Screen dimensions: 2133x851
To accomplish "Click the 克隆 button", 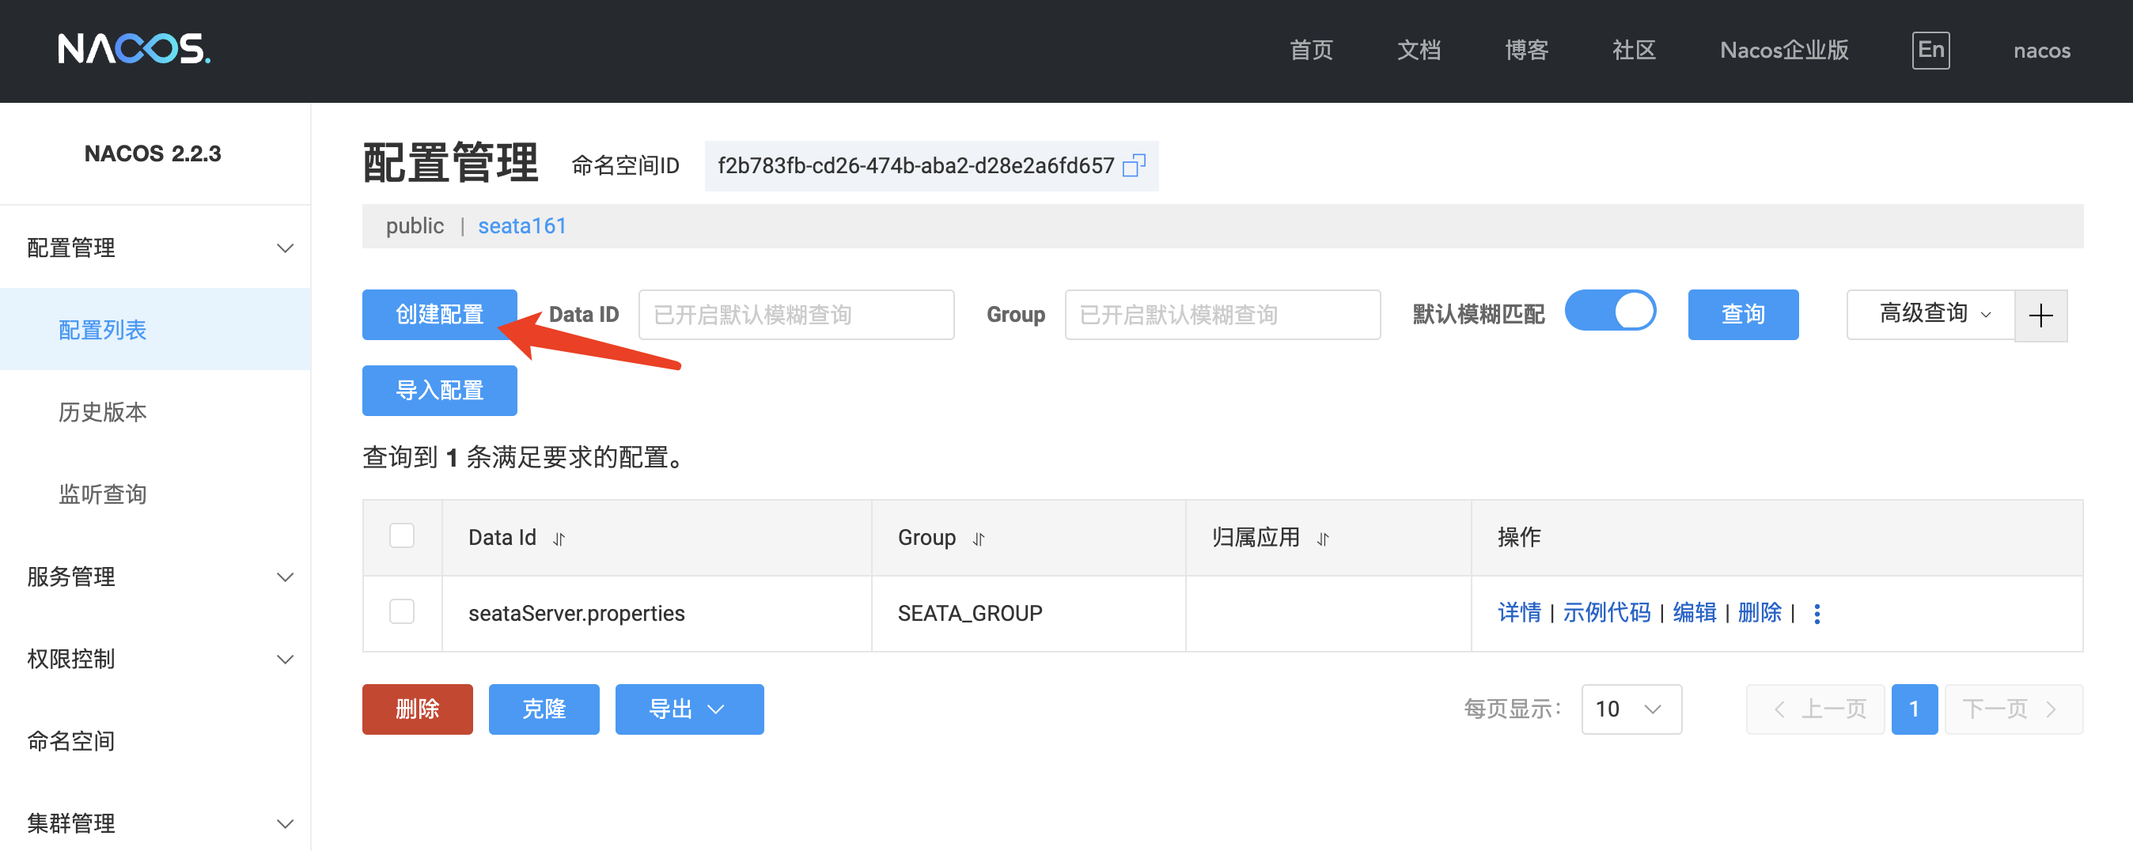I will 544,709.
